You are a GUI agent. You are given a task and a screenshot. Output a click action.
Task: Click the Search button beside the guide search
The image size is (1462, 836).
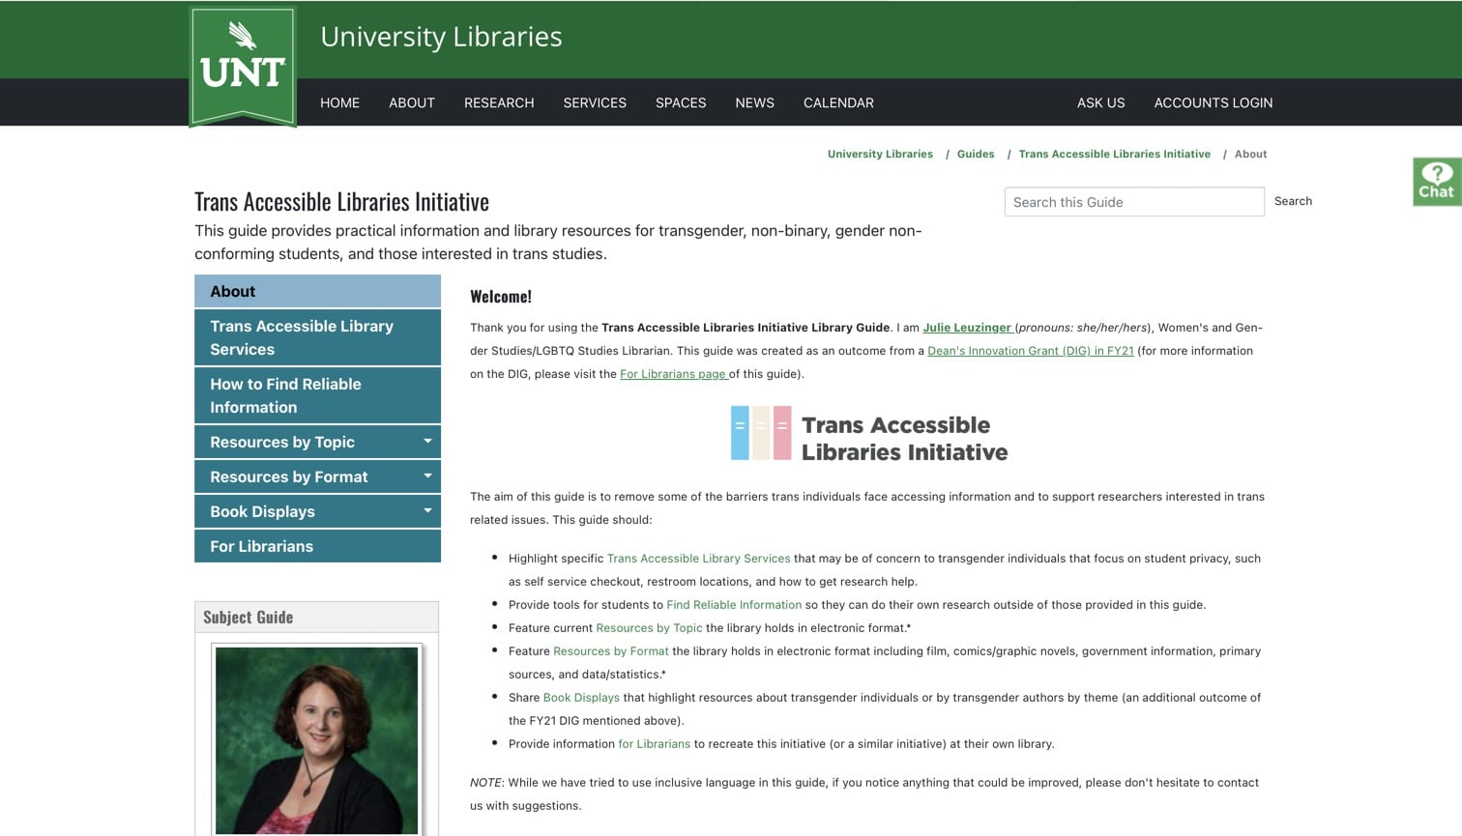click(1292, 201)
